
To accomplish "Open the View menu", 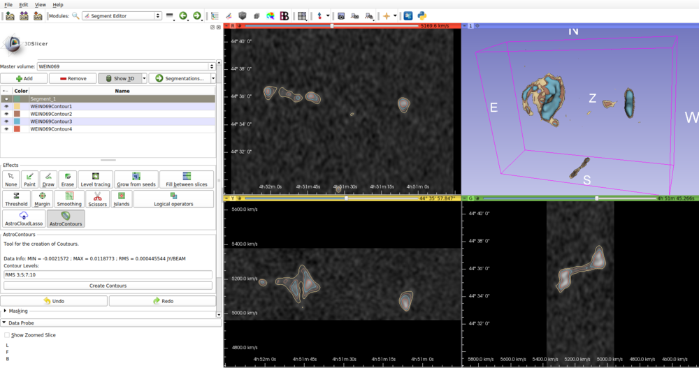I will click(x=41, y=5).
